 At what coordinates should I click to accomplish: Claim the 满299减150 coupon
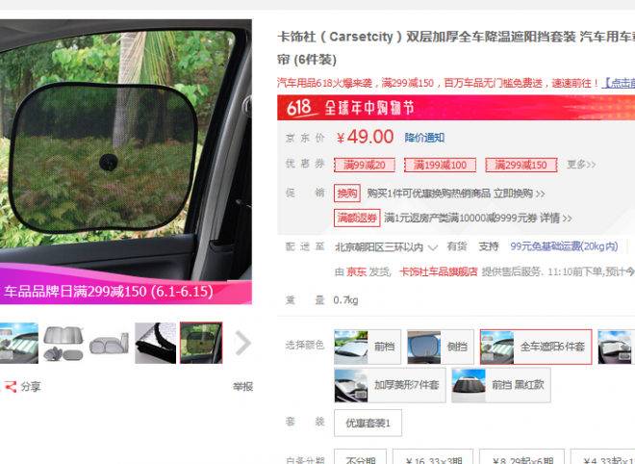(x=521, y=165)
